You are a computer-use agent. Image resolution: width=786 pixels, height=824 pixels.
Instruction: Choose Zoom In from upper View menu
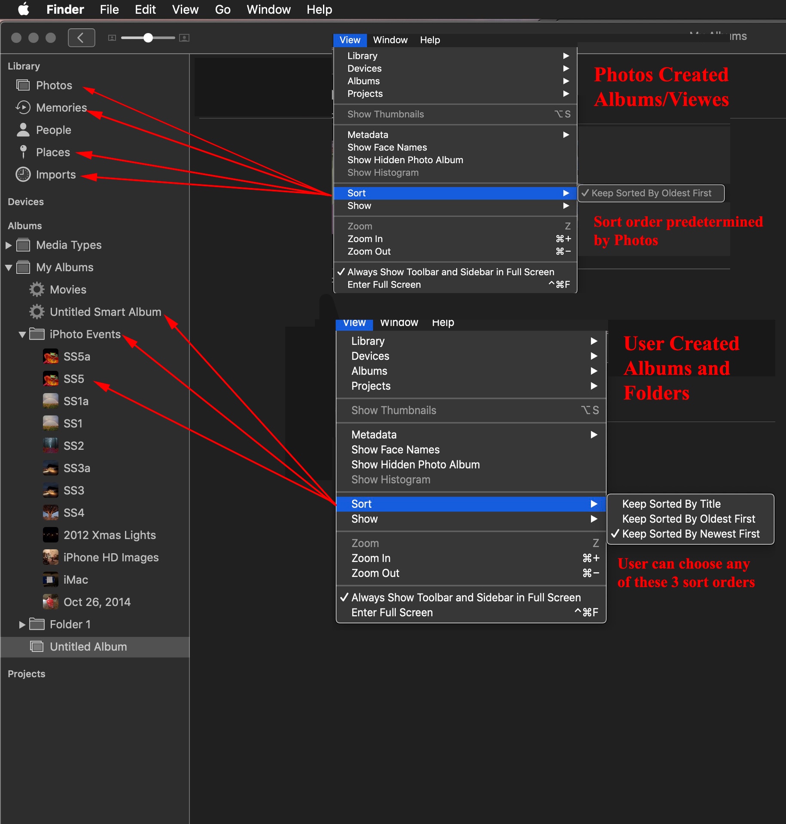point(455,239)
